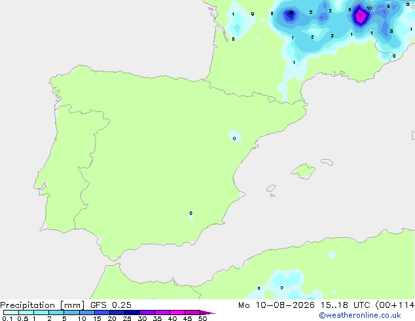Screen dimensions: 415x321
Task: Select legend swatch between 40 and 45
Action: coord(177,312)
